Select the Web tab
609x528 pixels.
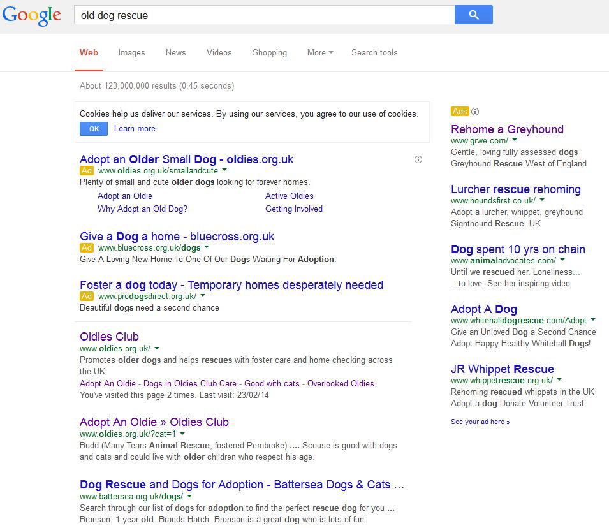pyautogui.click(x=89, y=52)
